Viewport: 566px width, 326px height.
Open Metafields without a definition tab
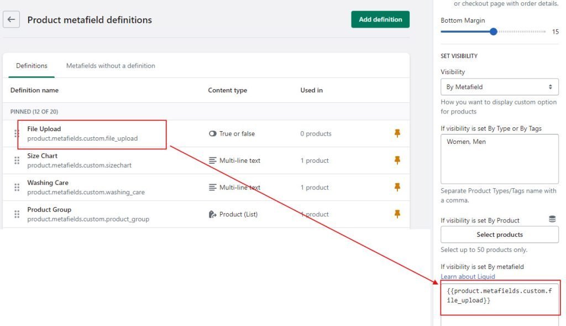click(x=111, y=66)
